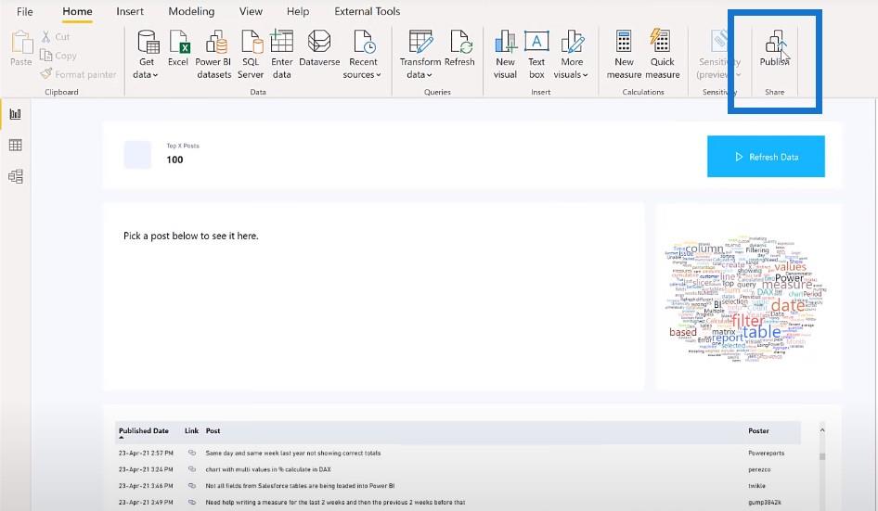Image resolution: width=878 pixels, height=511 pixels.
Task: Open the Get data dropdown
Action: [x=147, y=55]
